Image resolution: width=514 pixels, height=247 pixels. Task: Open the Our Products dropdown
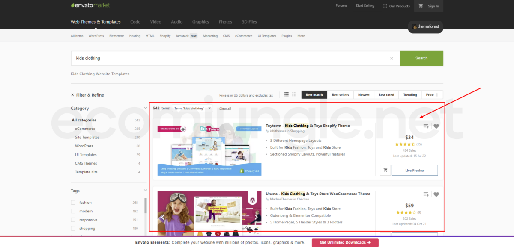pos(396,6)
